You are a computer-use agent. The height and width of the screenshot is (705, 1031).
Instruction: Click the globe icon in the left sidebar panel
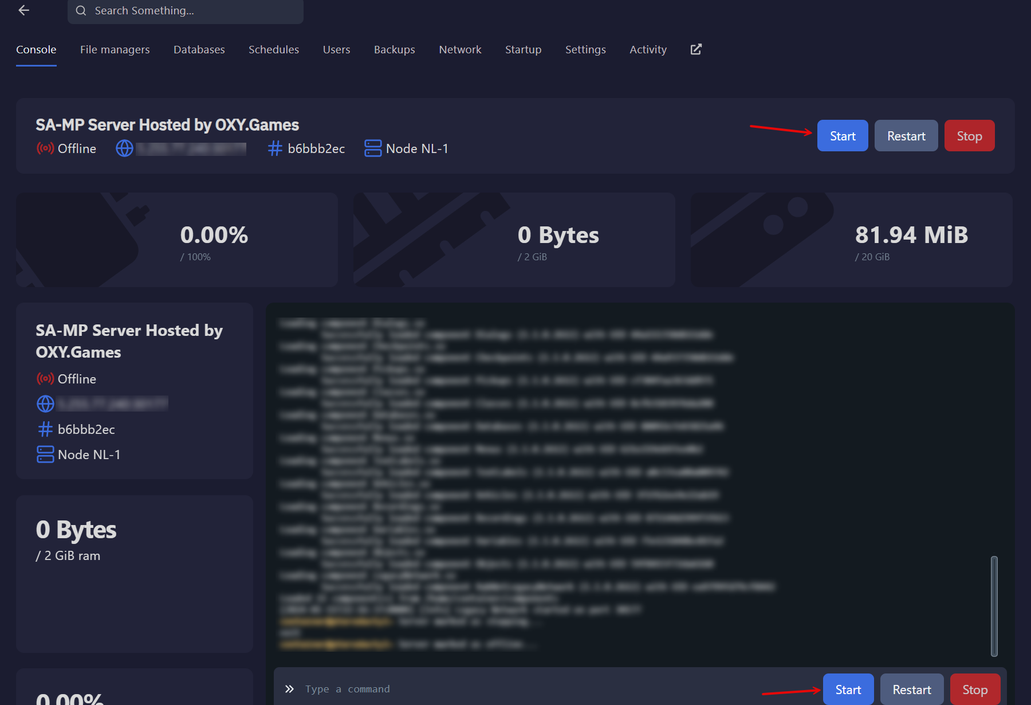coord(45,404)
